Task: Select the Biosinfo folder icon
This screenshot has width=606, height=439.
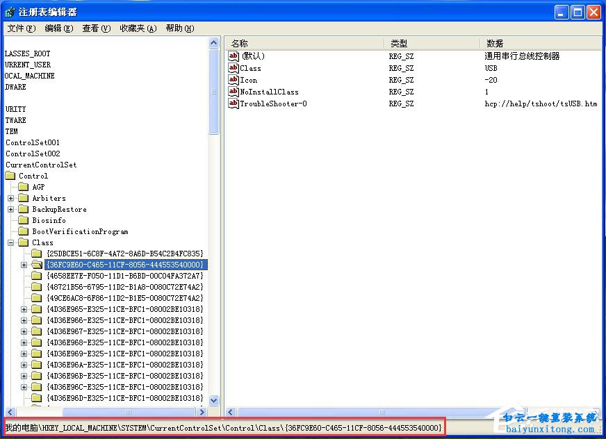Action: (x=24, y=220)
